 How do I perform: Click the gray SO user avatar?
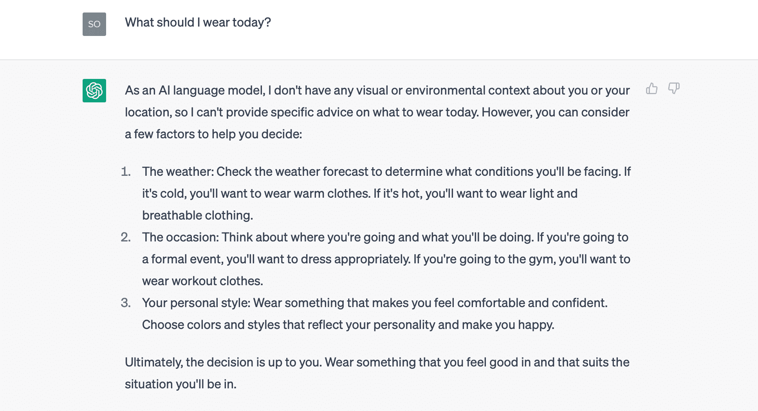click(94, 24)
